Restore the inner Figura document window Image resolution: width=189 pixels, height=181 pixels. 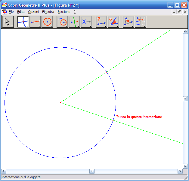179,12
